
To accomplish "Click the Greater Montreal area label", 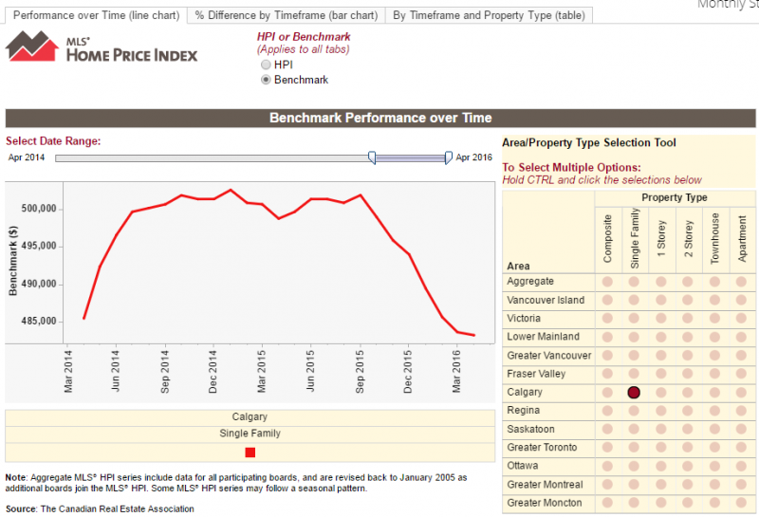I will [545, 485].
